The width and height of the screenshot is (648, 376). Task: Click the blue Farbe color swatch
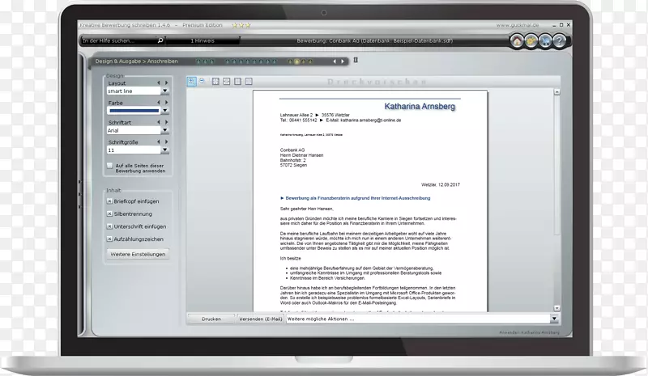click(x=134, y=111)
